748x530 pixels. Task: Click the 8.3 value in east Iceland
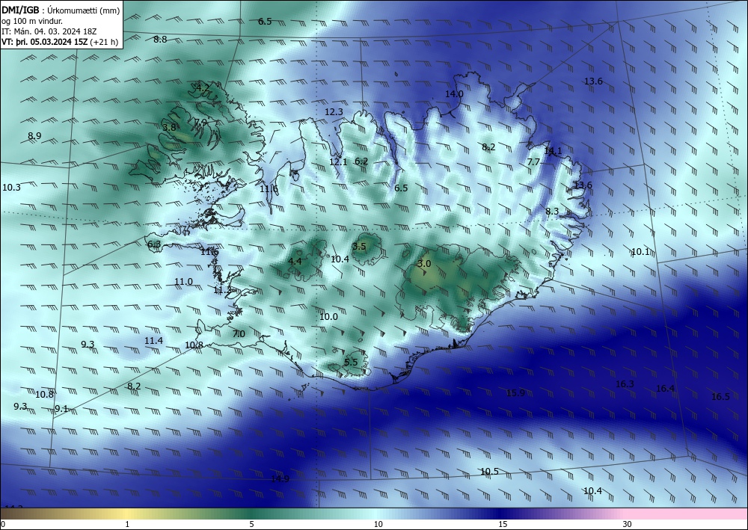pos(552,212)
